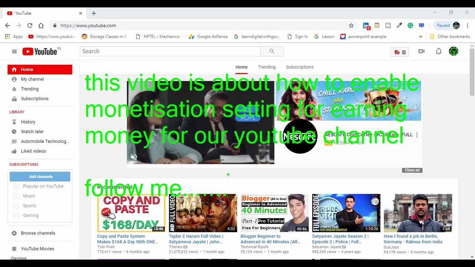475x267 pixels.
Task: Switch to the Subscriptions tab
Action: click(x=299, y=67)
